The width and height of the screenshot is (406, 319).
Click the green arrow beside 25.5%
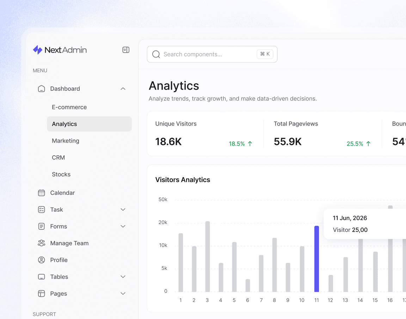pos(368,144)
